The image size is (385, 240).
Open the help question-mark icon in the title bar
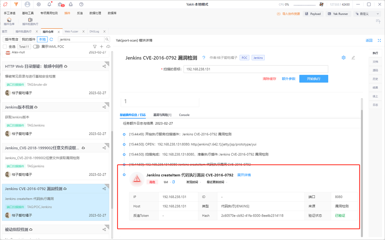[x=81, y=4]
